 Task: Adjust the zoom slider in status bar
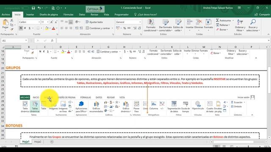tap(249, 147)
